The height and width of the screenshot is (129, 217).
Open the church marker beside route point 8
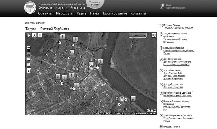pos(122,99)
